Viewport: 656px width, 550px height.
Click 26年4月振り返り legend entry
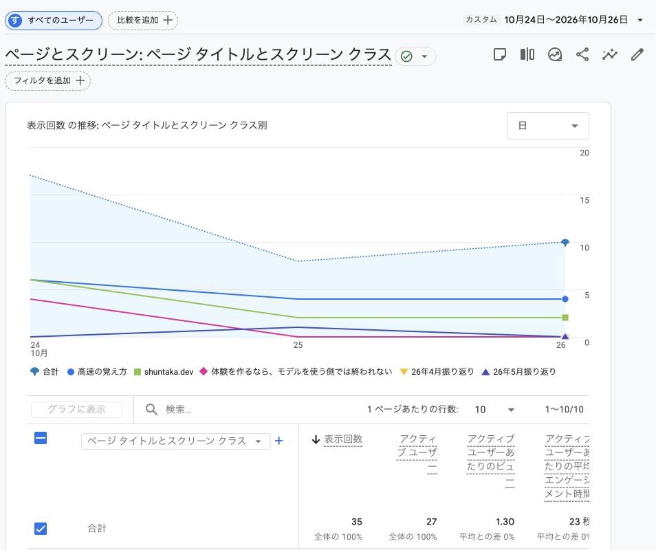point(437,371)
